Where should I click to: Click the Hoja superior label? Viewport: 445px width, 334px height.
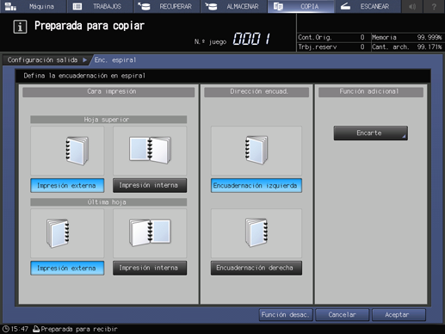tap(108, 120)
